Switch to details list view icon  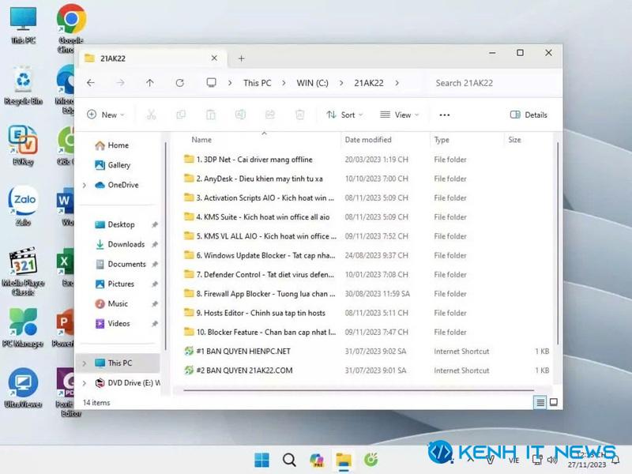coord(540,402)
